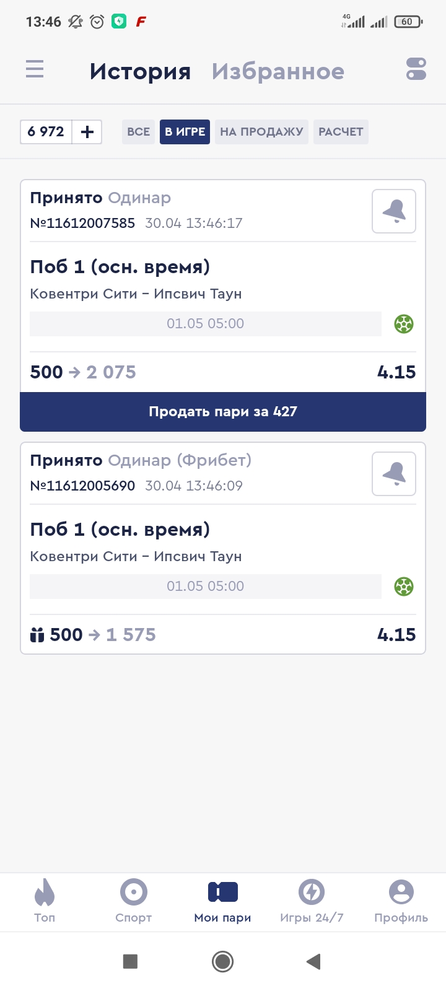
Task: Toggle notification bell for bet №11612007585
Action: tap(394, 211)
